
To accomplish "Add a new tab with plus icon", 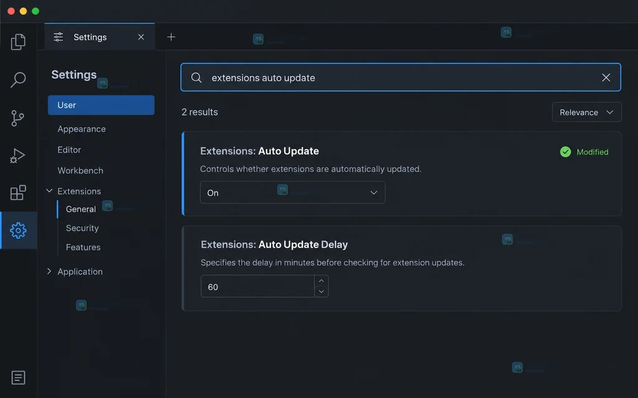I will pos(171,37).
